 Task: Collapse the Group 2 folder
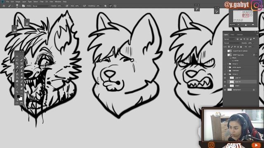click(x=228, y=74)
